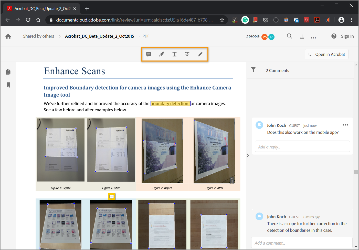Open the bookmarks panel
359x250 pixels.
coord(8,85)
